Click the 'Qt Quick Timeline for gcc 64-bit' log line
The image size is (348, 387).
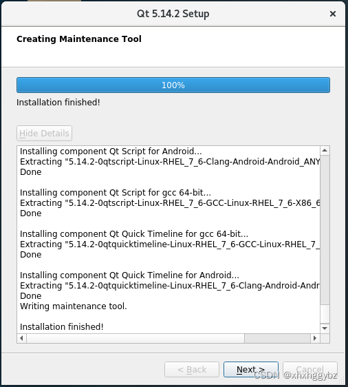(134, 233)
